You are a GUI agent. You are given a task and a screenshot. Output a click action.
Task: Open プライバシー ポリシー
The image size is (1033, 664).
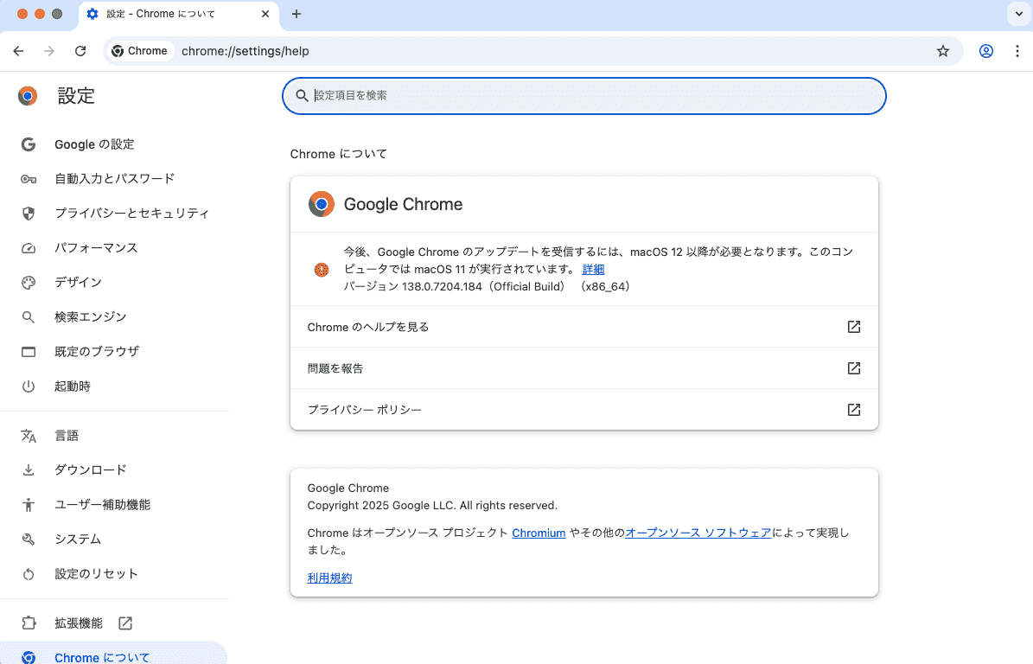pyautogui.click(x=583, y=410)
